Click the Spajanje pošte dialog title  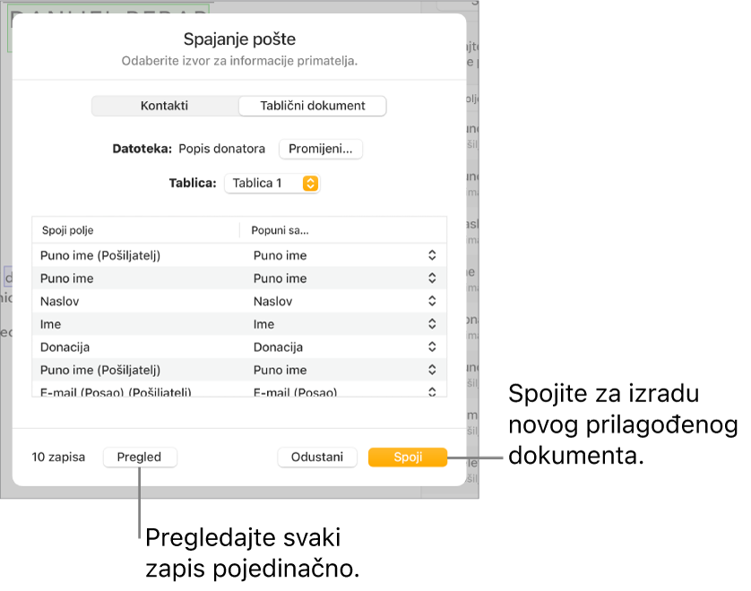point(239,39)
